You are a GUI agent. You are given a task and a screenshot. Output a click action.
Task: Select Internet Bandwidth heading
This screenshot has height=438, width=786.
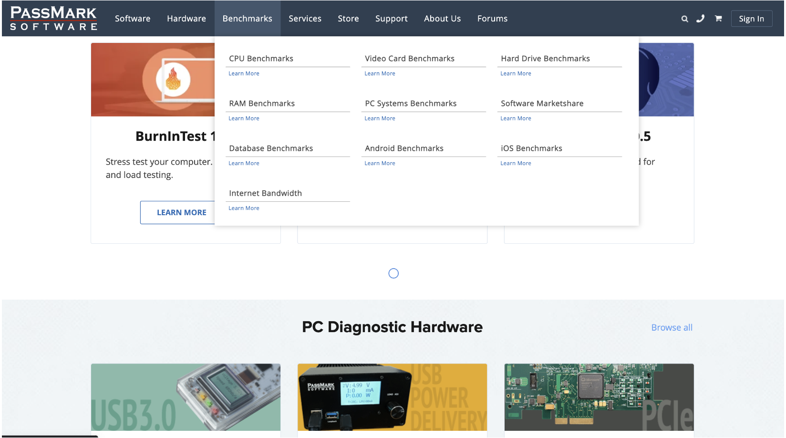265,193
